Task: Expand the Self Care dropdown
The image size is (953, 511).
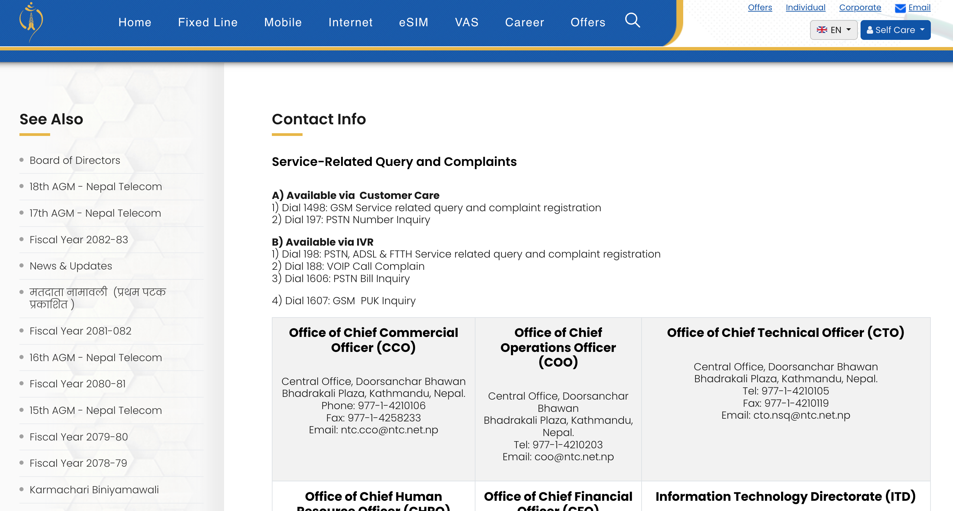Action: pos(895,30)
